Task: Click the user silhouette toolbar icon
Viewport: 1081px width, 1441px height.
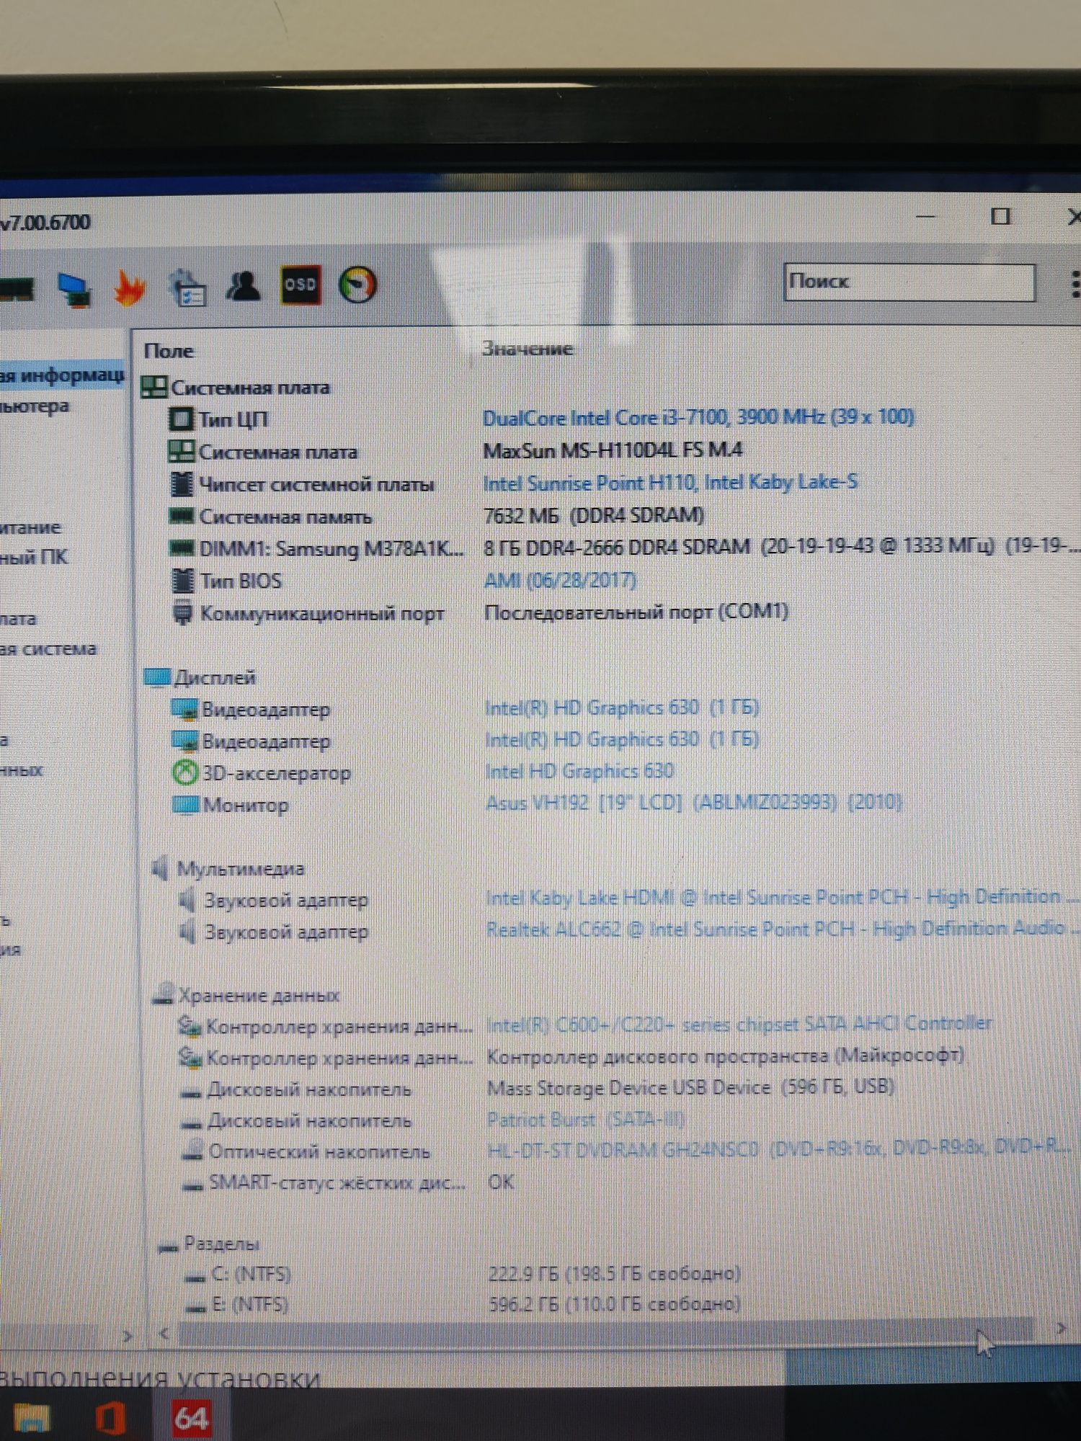Action: (244, 286)
